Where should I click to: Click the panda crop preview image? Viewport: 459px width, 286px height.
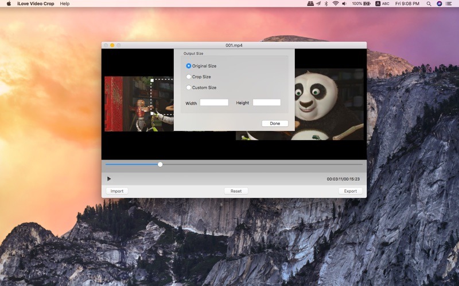[329, 104]
